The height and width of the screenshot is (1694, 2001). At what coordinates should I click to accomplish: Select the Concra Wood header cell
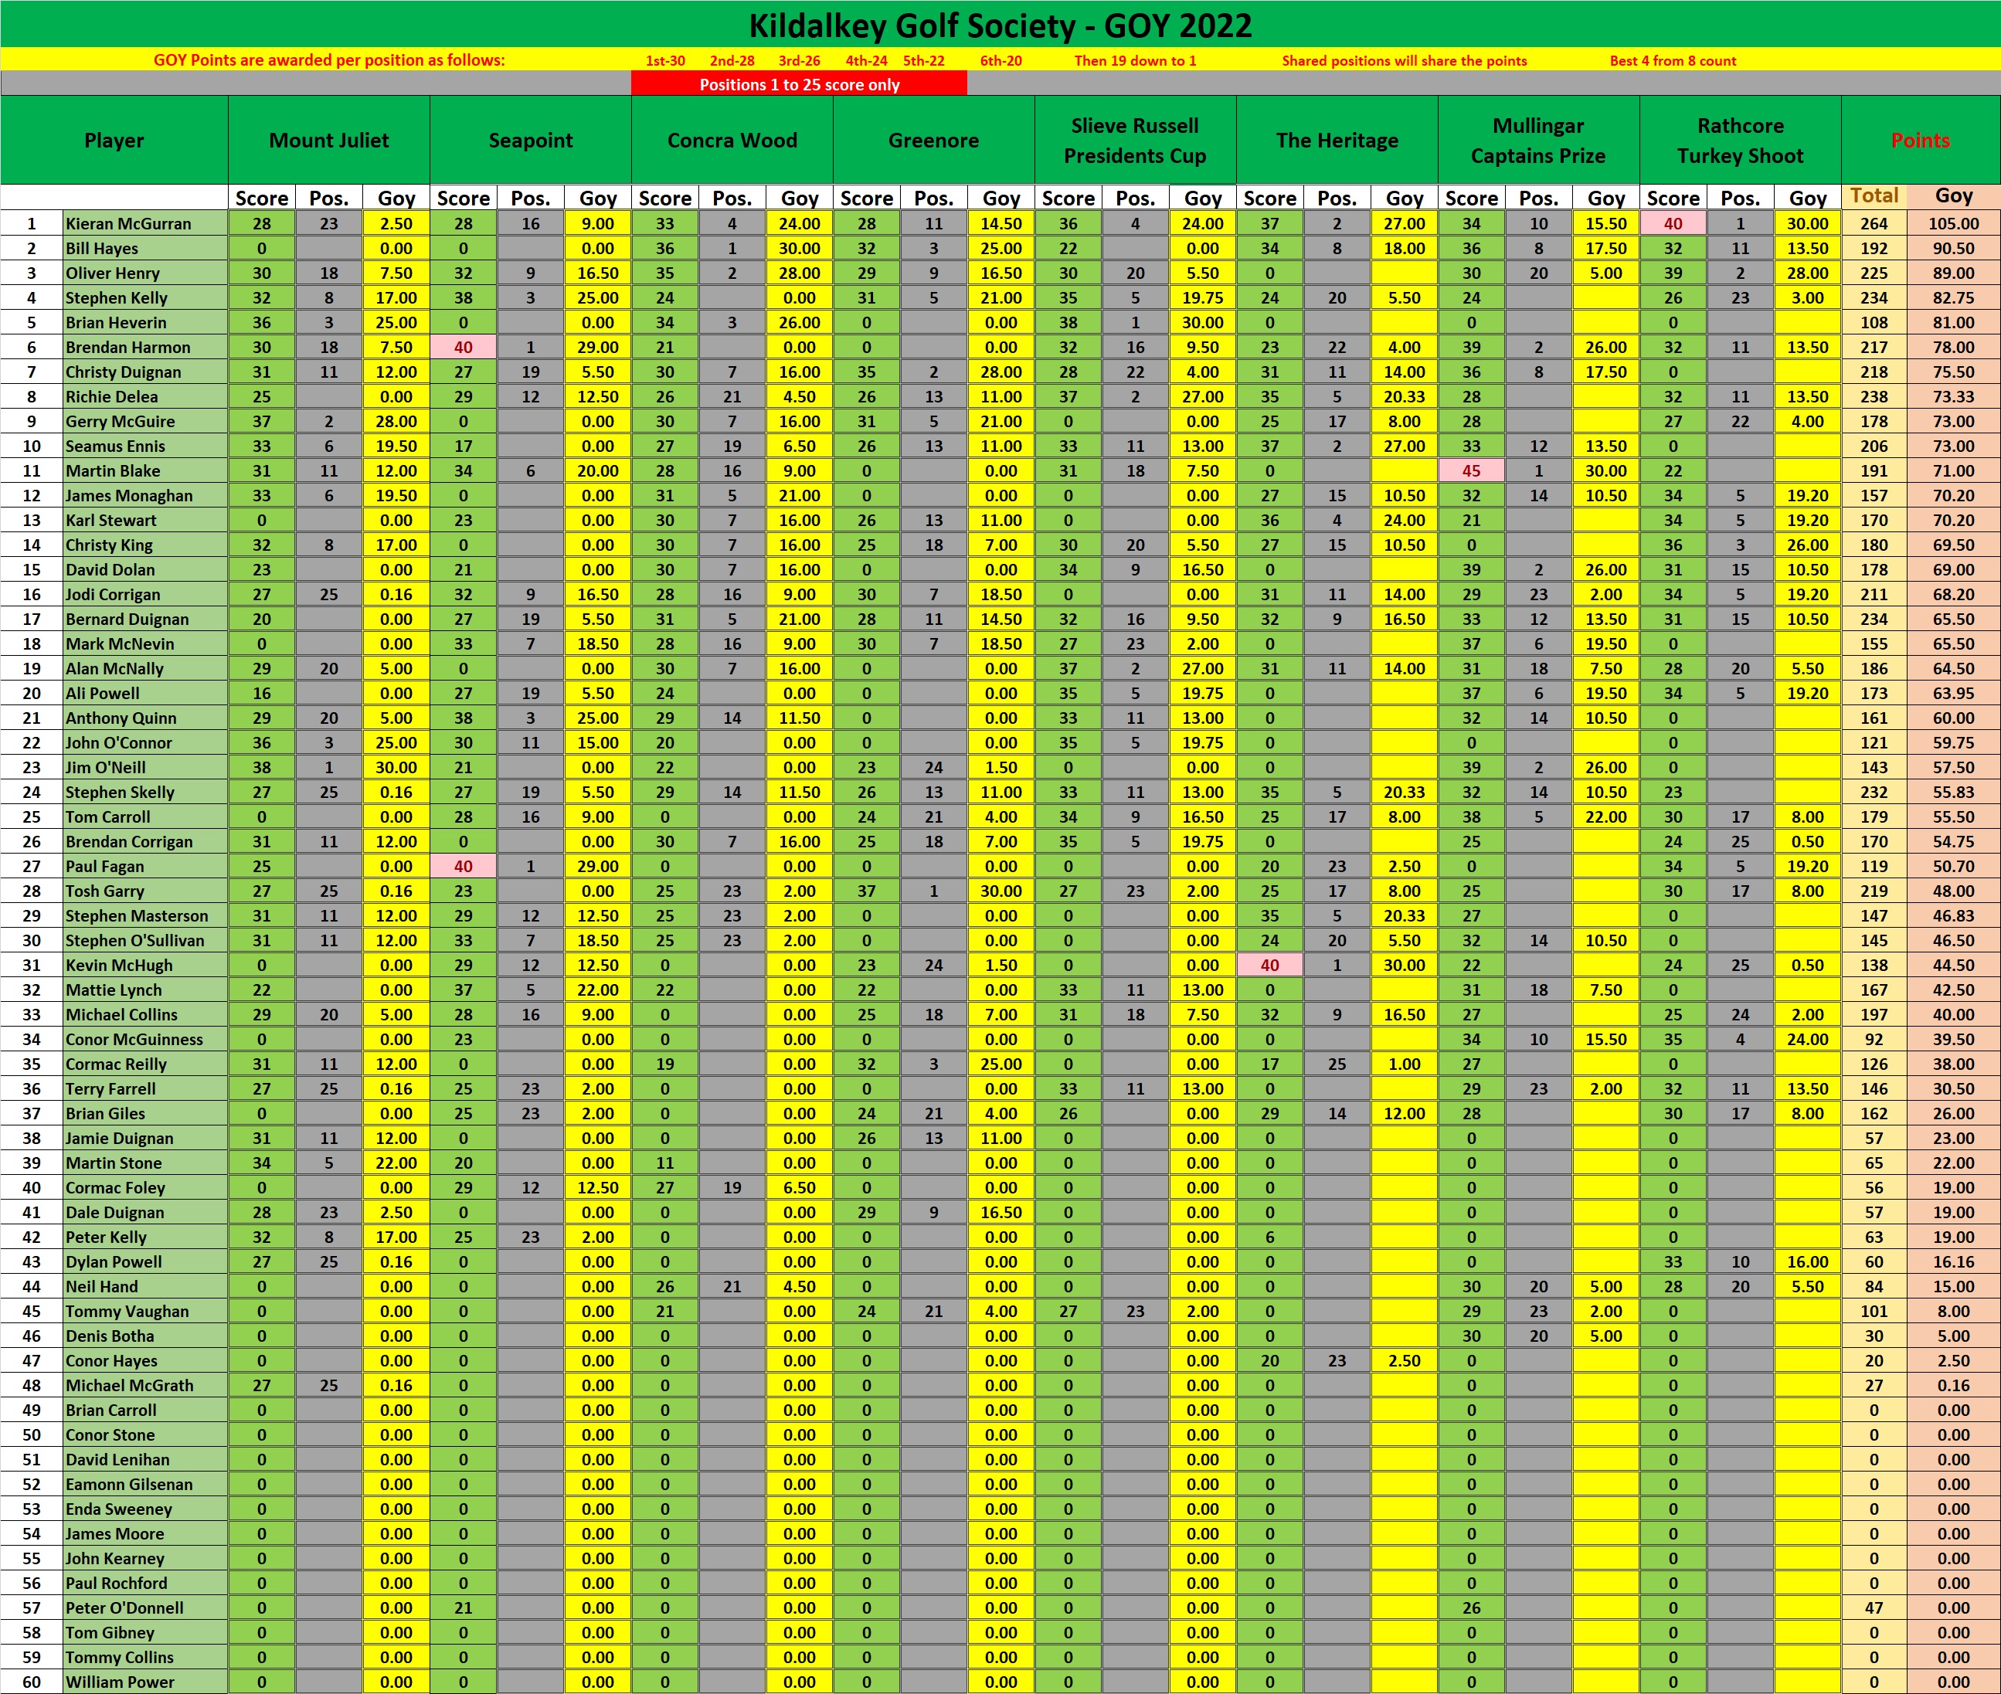click(x=732, y=141)
